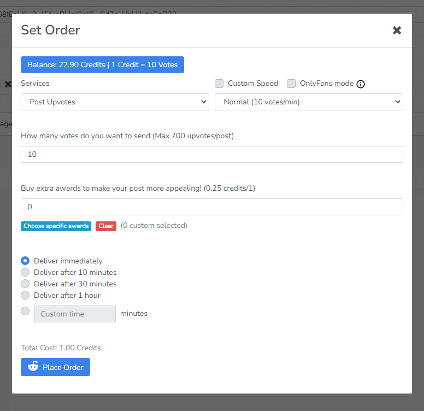Click the Services label
This screenshot has width=424, height=411.
click(x=35, y=83)
